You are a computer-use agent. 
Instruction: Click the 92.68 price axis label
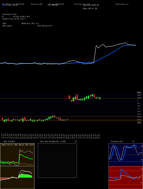pos(139,95)
